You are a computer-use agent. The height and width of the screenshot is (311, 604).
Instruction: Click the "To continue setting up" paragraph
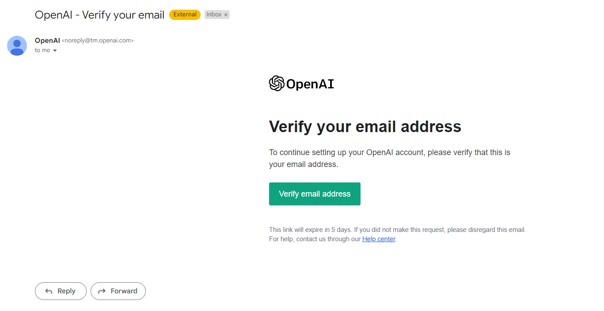coord(389,158)
